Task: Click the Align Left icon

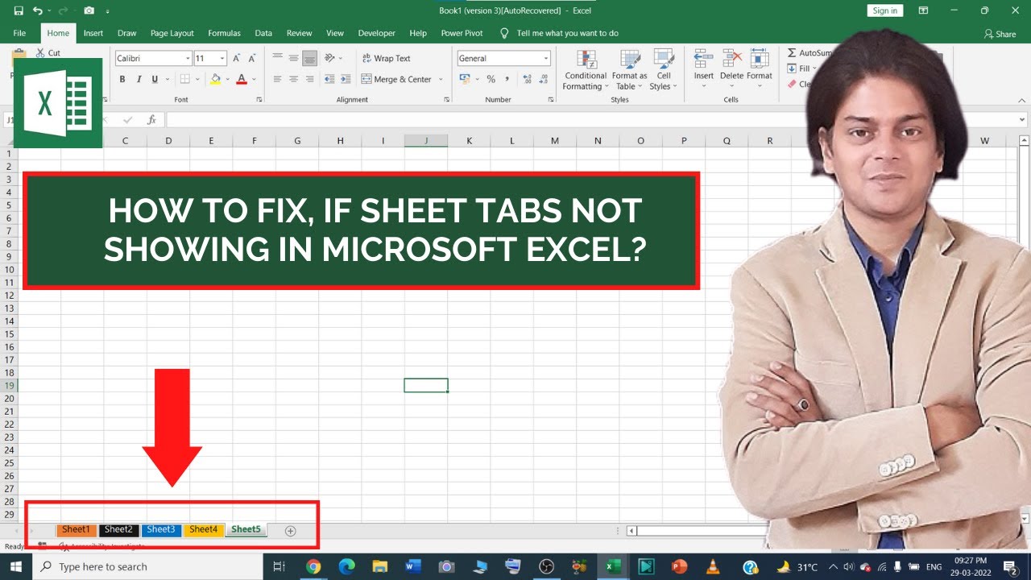Action: [278, 80]
